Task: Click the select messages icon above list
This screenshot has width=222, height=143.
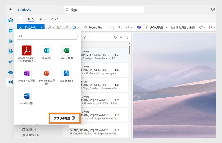Action: click(x=115, y=37)
